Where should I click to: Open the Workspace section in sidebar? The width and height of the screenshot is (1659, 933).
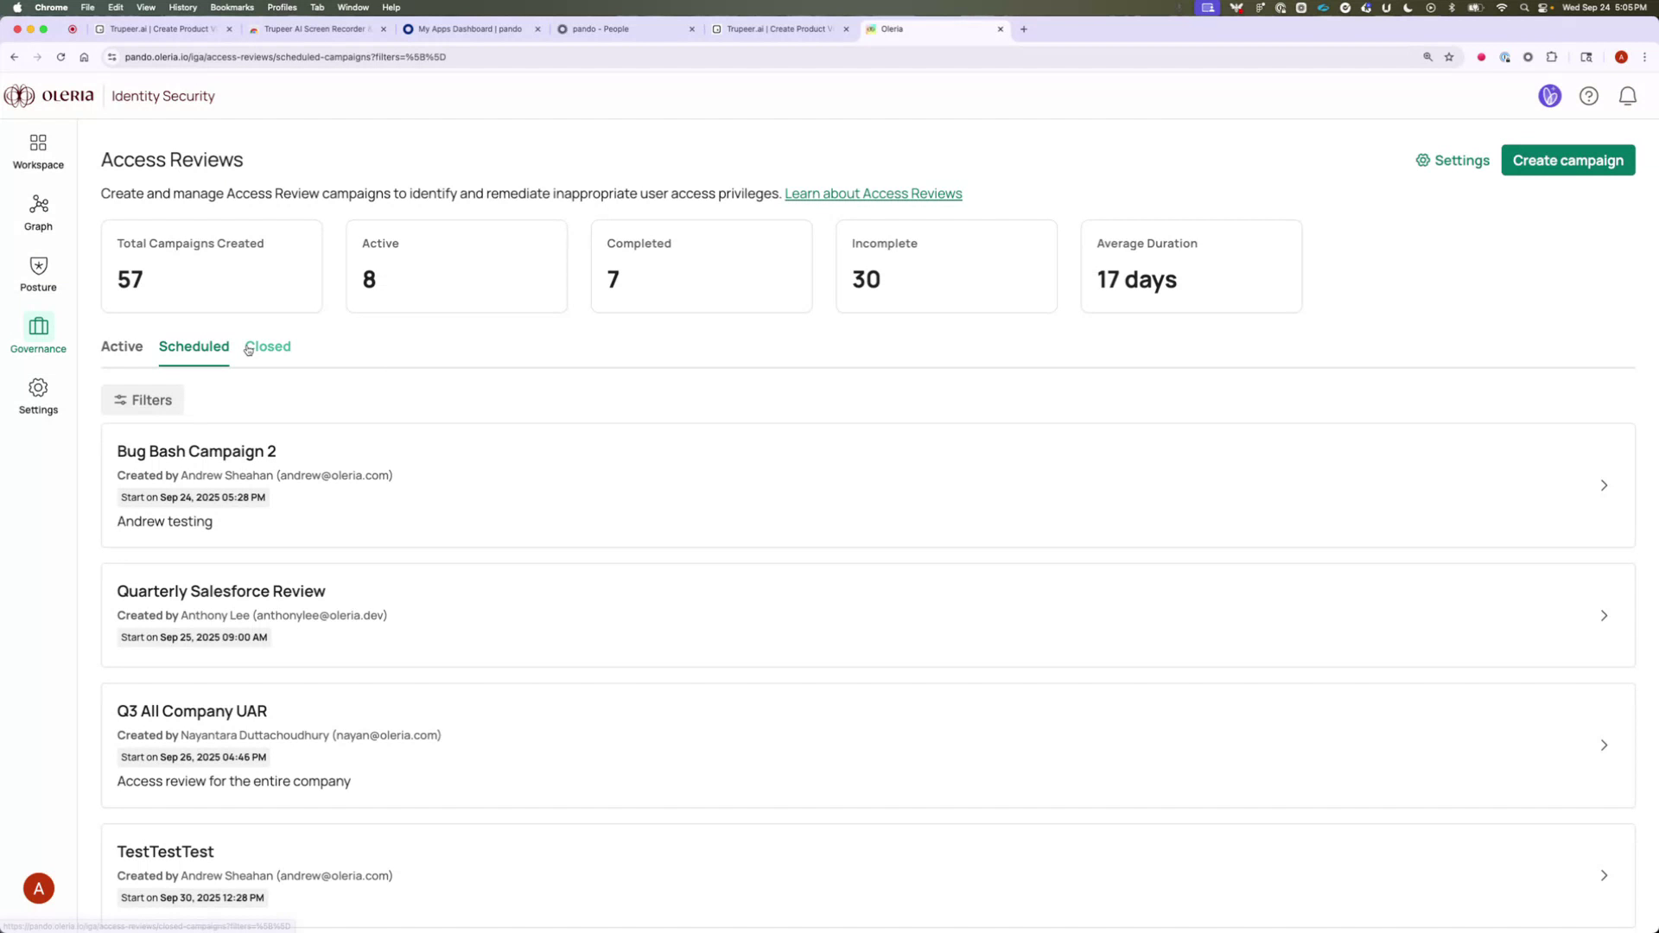tap(37, 149)
